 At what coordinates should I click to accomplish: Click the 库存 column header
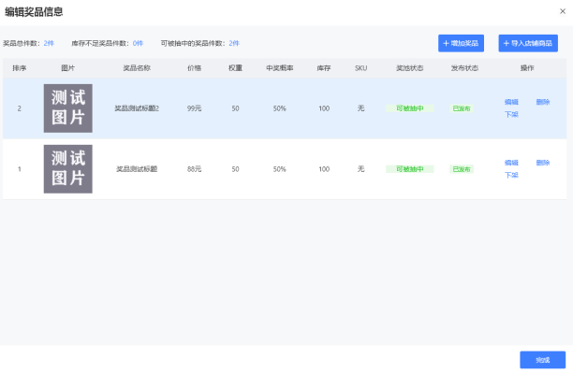[324, 68]
